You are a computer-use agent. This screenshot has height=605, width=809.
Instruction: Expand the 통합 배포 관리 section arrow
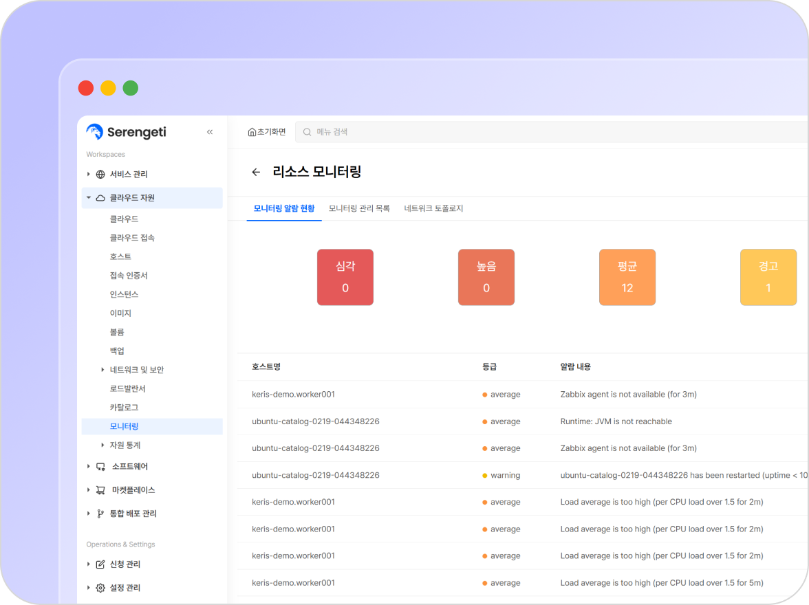(88, 514)
